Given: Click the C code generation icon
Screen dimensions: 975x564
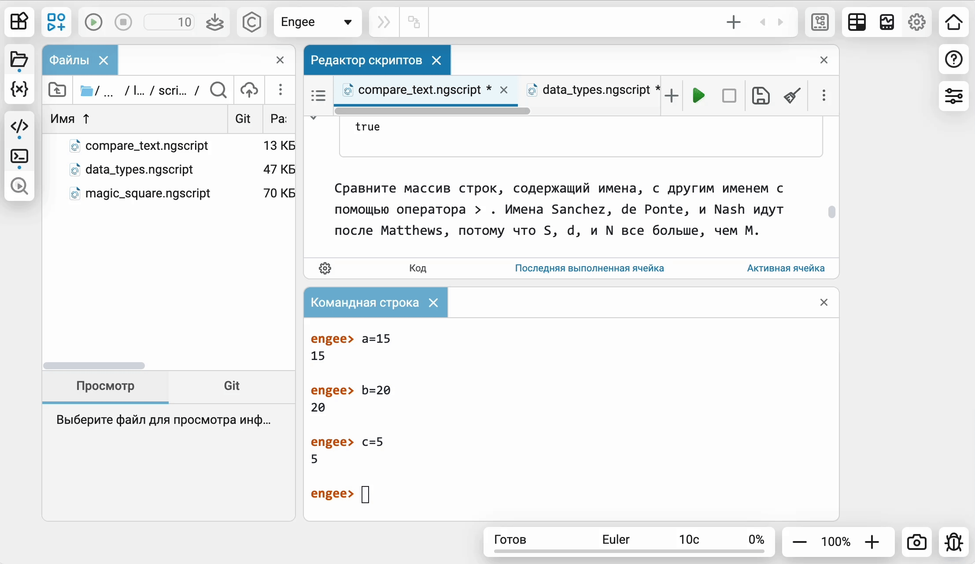Looking at the screenshot, I should click(251, 22).
